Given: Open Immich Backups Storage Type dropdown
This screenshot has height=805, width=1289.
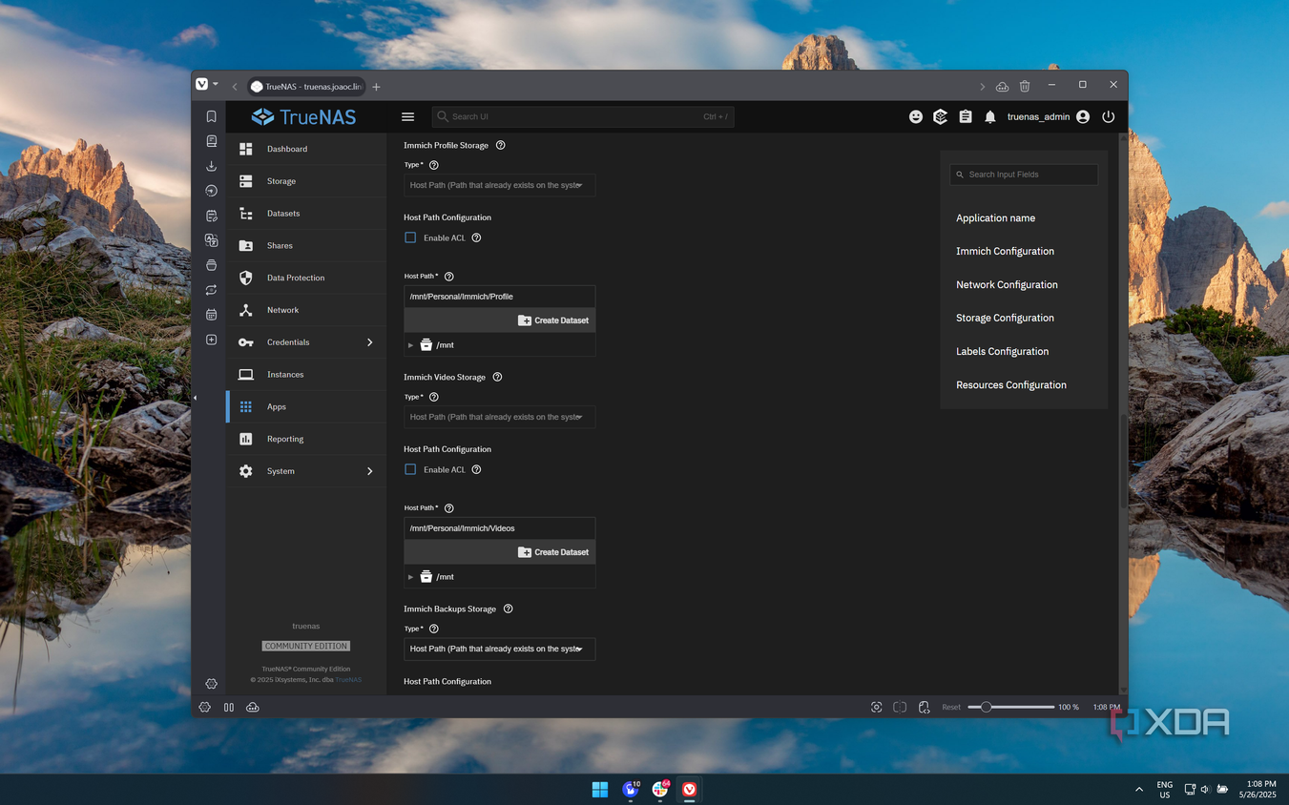Looking at the screenshot, I should [x=499, y=649].
